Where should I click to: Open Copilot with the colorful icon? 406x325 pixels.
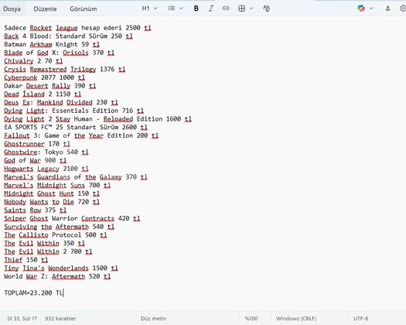[x=361, y=9]
